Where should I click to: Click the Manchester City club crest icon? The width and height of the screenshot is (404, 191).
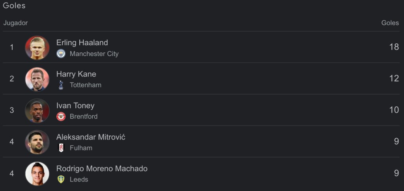pos(61,54)
